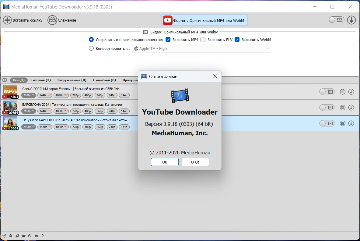This screenshot has width=360, height=241.
Task: Select Сохранить в оригинальном качестве radio button
Action: [x=91, y=40]
